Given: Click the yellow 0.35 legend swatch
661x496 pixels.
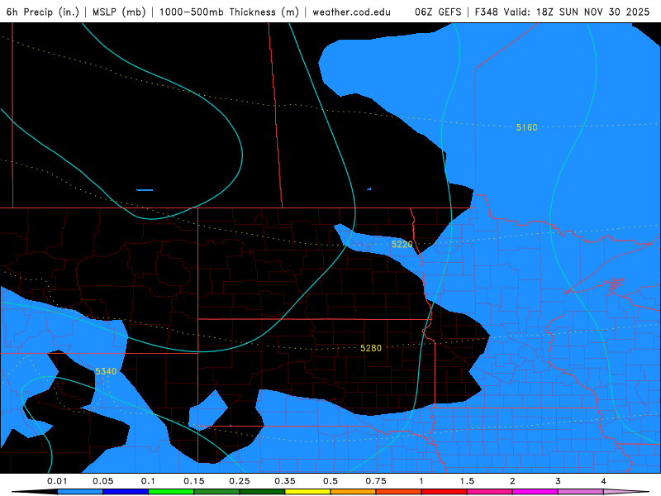Looking at the screenshot, I should click(307, 492).
